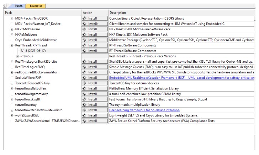Expand the tensorflow::ruy pack
This screenshot has height=155, width=259.
pos(12,105)
